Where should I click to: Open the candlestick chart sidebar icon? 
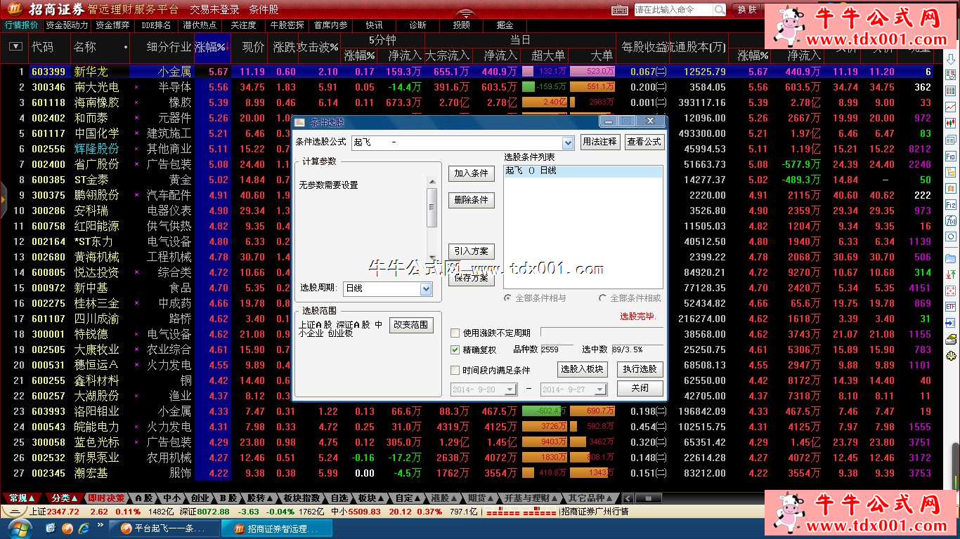(x=951, y=124)
